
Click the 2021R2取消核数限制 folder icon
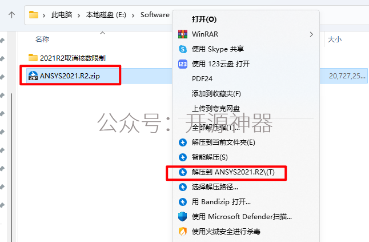tap(33, 57)
